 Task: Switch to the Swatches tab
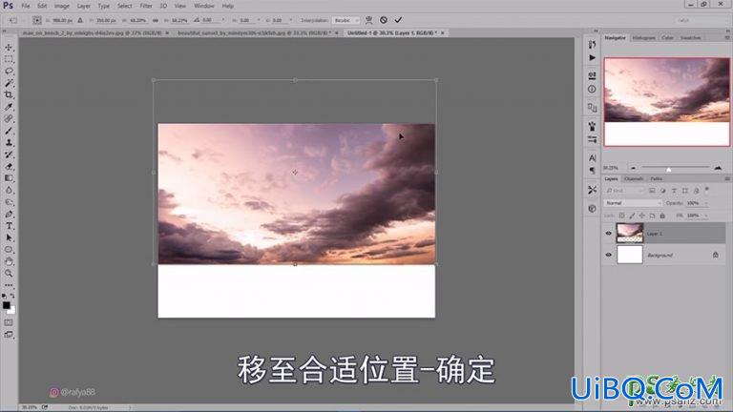[x=690, y=38]
